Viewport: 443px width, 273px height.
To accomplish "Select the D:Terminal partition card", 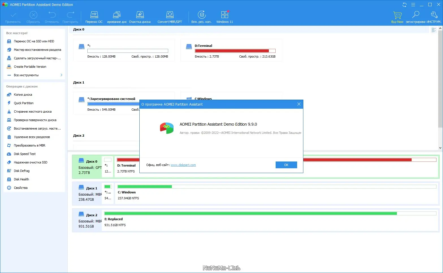I will click(231, 50).
